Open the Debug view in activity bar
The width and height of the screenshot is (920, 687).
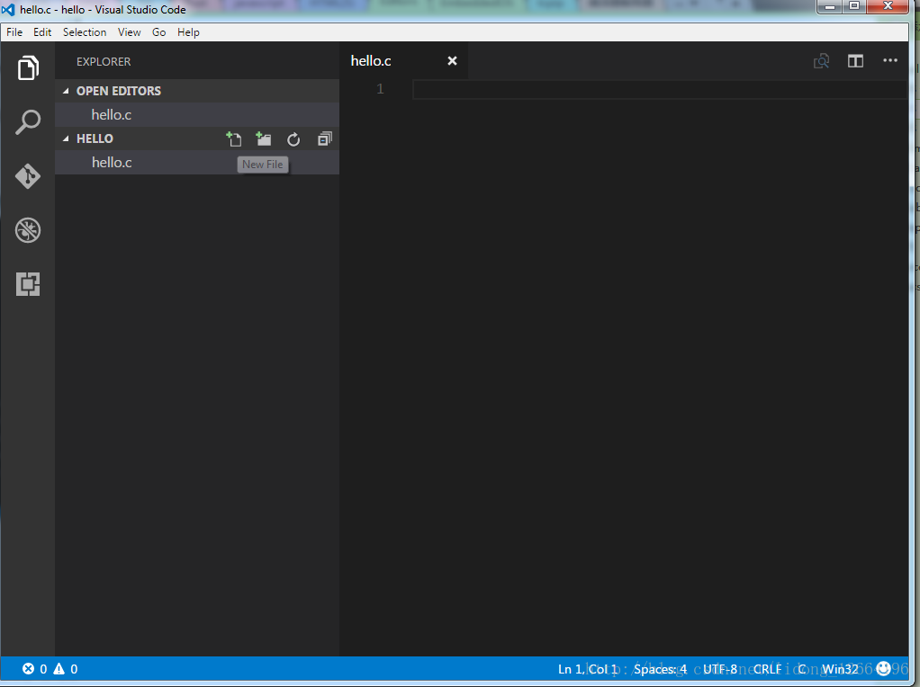[x=28, y=230]
